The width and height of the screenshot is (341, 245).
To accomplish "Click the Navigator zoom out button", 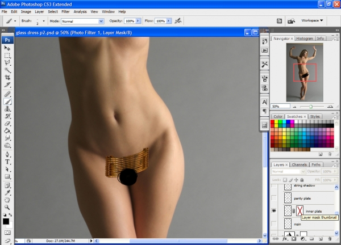I will click(x=294, y=107).
